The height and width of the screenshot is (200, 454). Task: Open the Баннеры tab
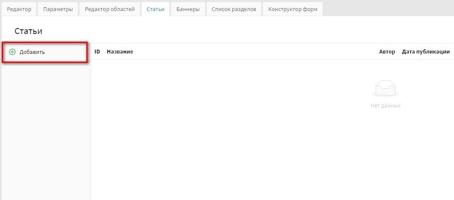click(188, 9)
